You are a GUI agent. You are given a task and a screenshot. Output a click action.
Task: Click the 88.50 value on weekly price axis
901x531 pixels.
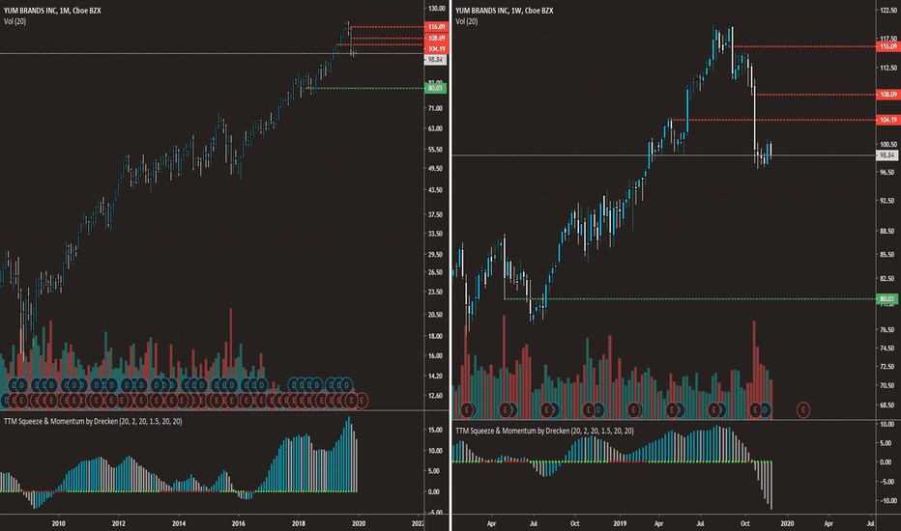click(x=887, y=232)
